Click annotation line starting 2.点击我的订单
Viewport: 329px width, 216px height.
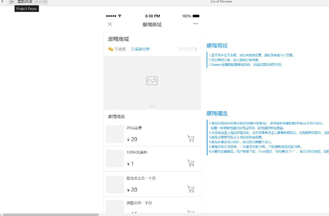pos(234,60)
